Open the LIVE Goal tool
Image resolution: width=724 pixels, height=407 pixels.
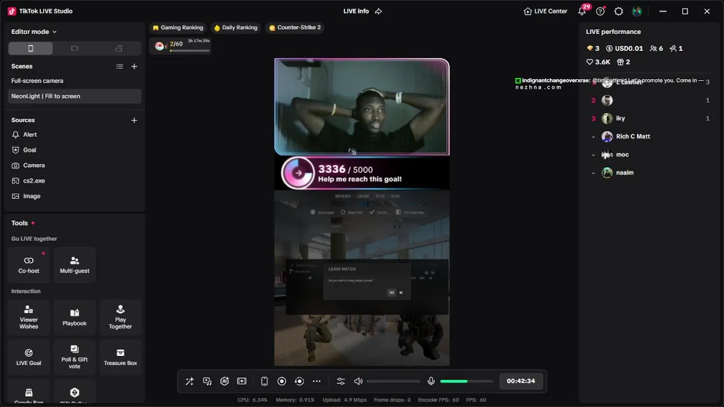click(29, 357)
